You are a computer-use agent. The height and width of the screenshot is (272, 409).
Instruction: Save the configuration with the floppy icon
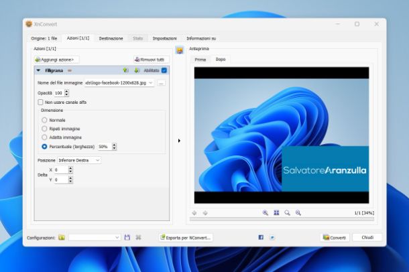coord(127,237)
